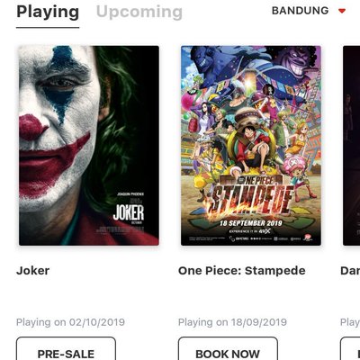This screenshot has height=360, width=360.
Task: Tap the PRE-SALE button for Joker
Action: coord(66,348)
